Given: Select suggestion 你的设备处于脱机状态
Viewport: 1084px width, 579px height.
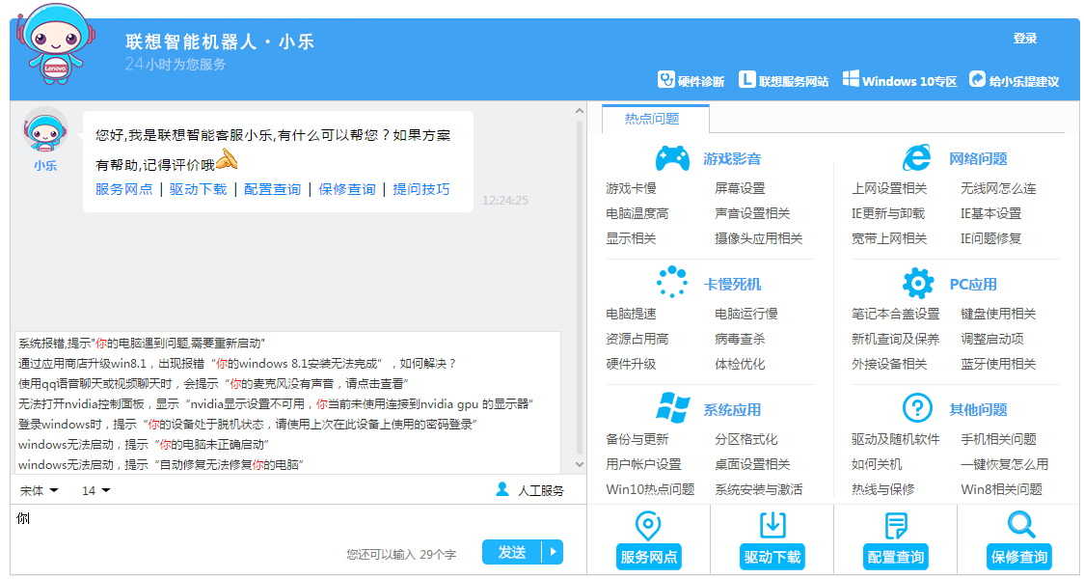Looking at the screenshot, I should 248,424.
